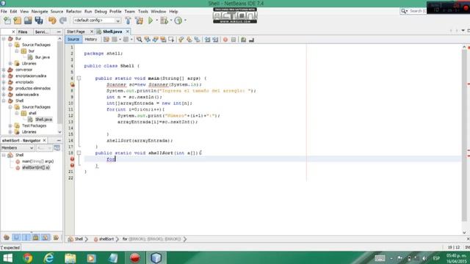Toggle the Navigator view mode icon beside Members

[x=57, y=148]
